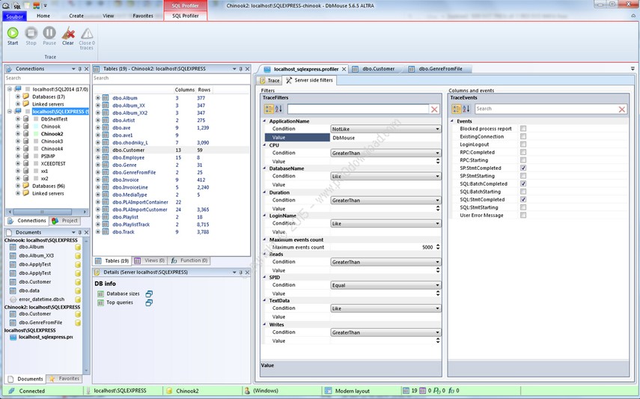Viewport: 640px width, 399px height.
Task: Open the Soubor application menu button
Action: click(14, 16)
